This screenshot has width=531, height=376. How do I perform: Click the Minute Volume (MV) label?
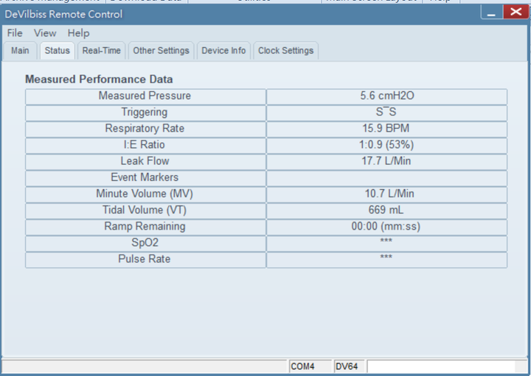tap(145, 194)
